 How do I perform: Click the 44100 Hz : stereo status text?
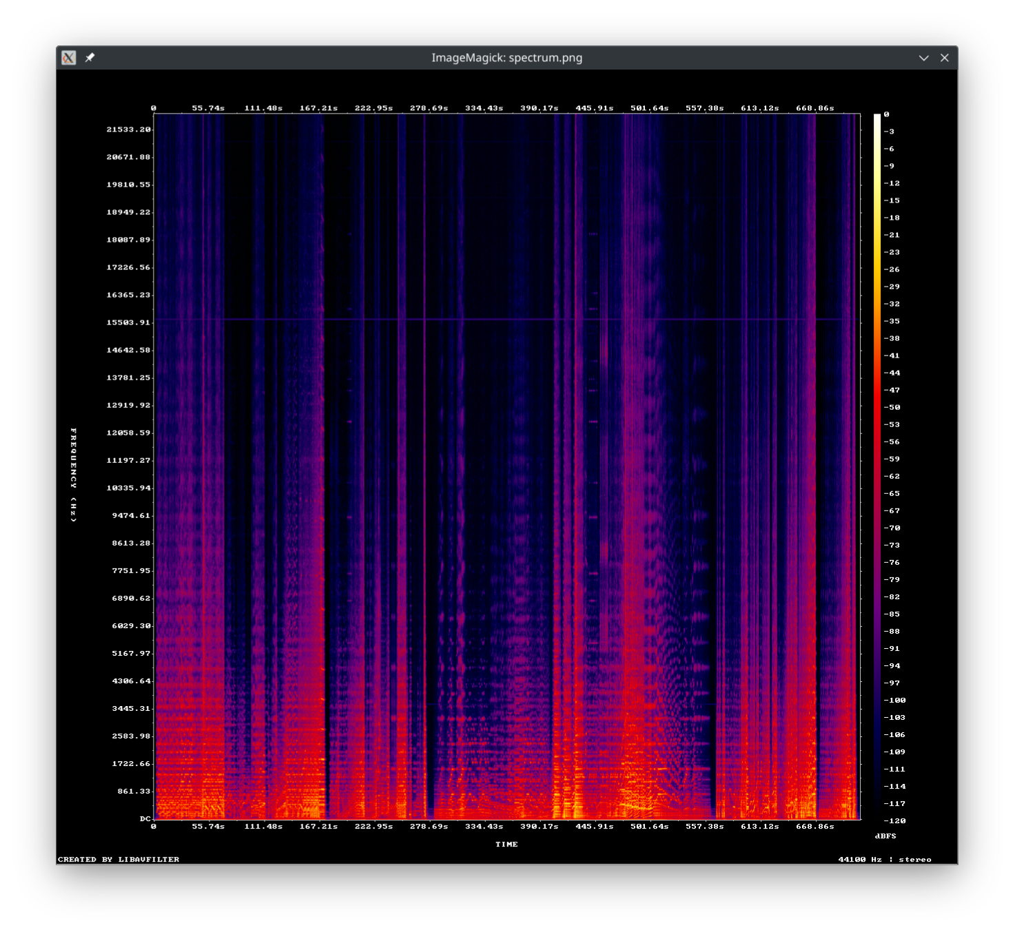point(885,859)
